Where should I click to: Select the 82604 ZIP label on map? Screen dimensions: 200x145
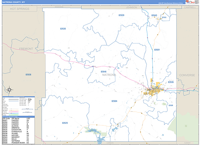click(114, 101)
